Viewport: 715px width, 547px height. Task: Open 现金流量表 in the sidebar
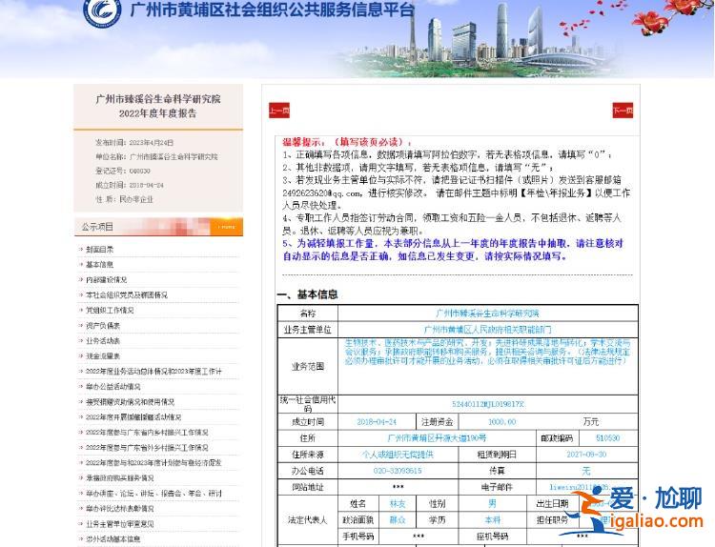click(103, 356)
